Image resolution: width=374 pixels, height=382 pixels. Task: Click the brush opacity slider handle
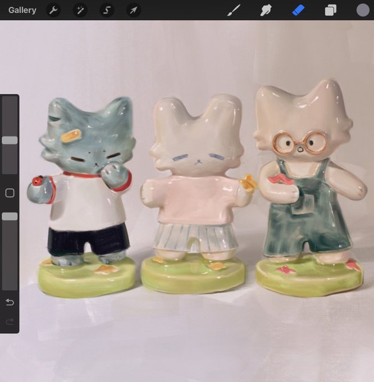tap(10, 216)
